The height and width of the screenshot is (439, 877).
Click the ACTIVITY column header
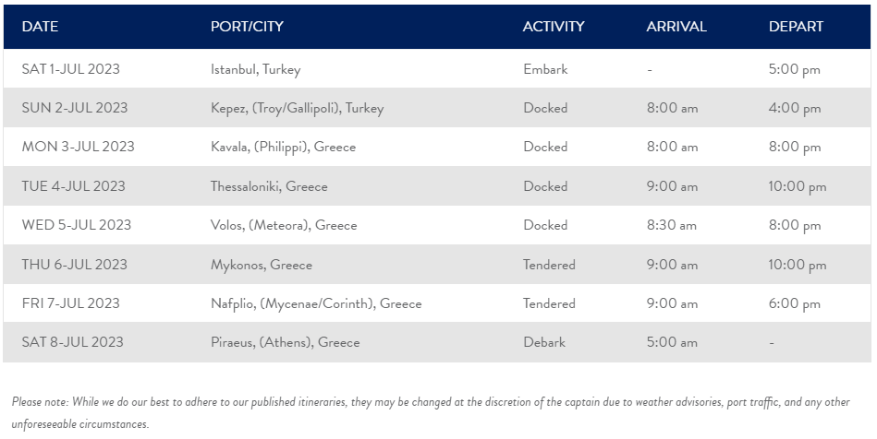[554, 26]
